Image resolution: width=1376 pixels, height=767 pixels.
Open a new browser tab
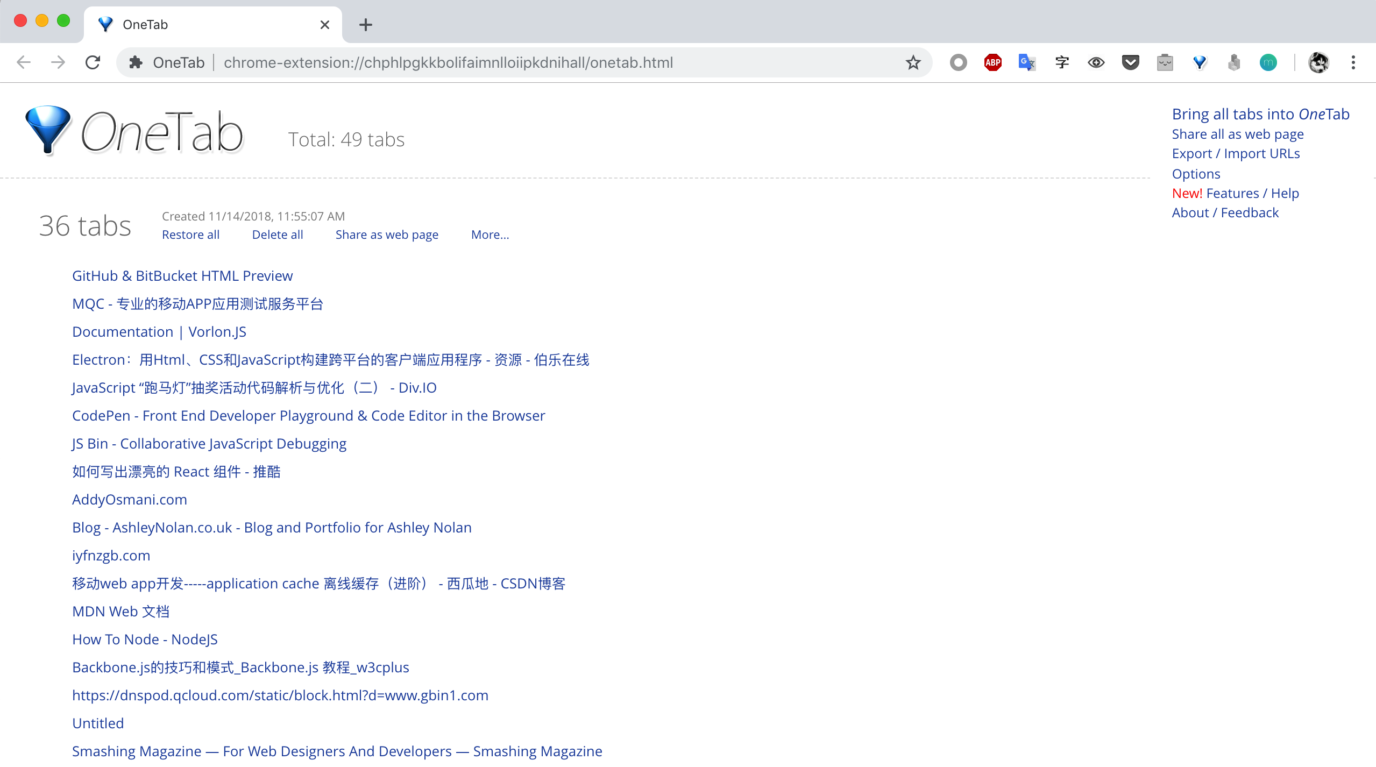(x=366, y=25)
